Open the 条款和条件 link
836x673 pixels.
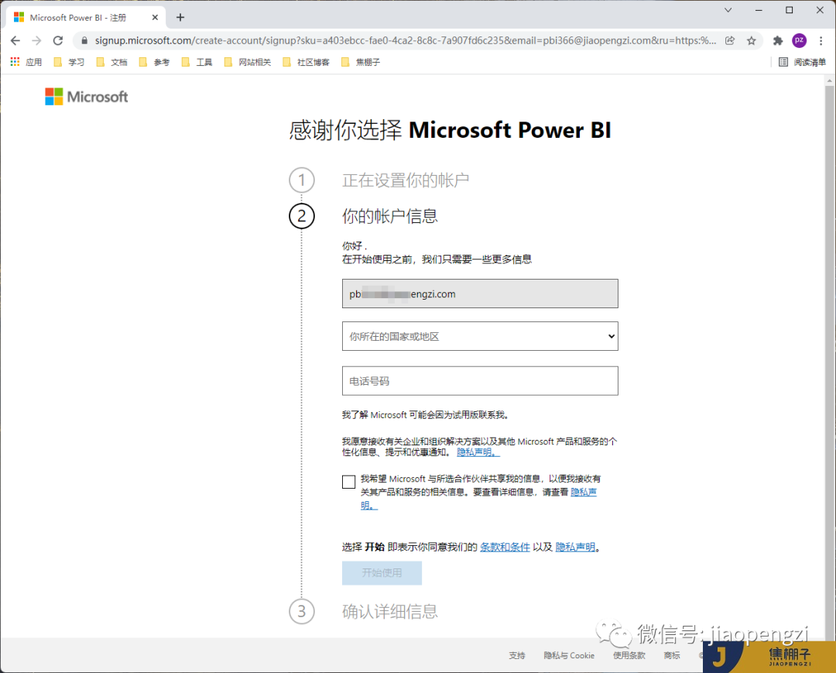click(x=505, y=547)
